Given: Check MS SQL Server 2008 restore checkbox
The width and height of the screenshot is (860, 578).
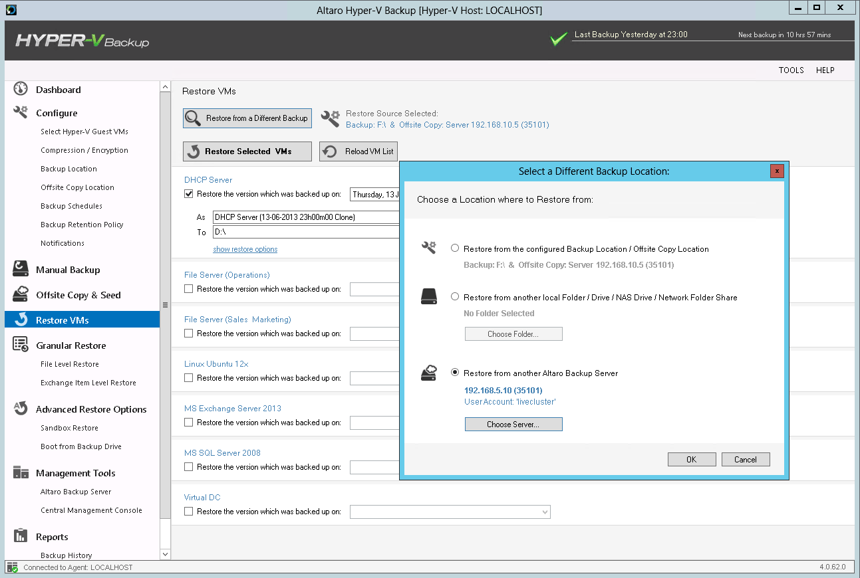Looking at the screenshot, I should 188,467.
